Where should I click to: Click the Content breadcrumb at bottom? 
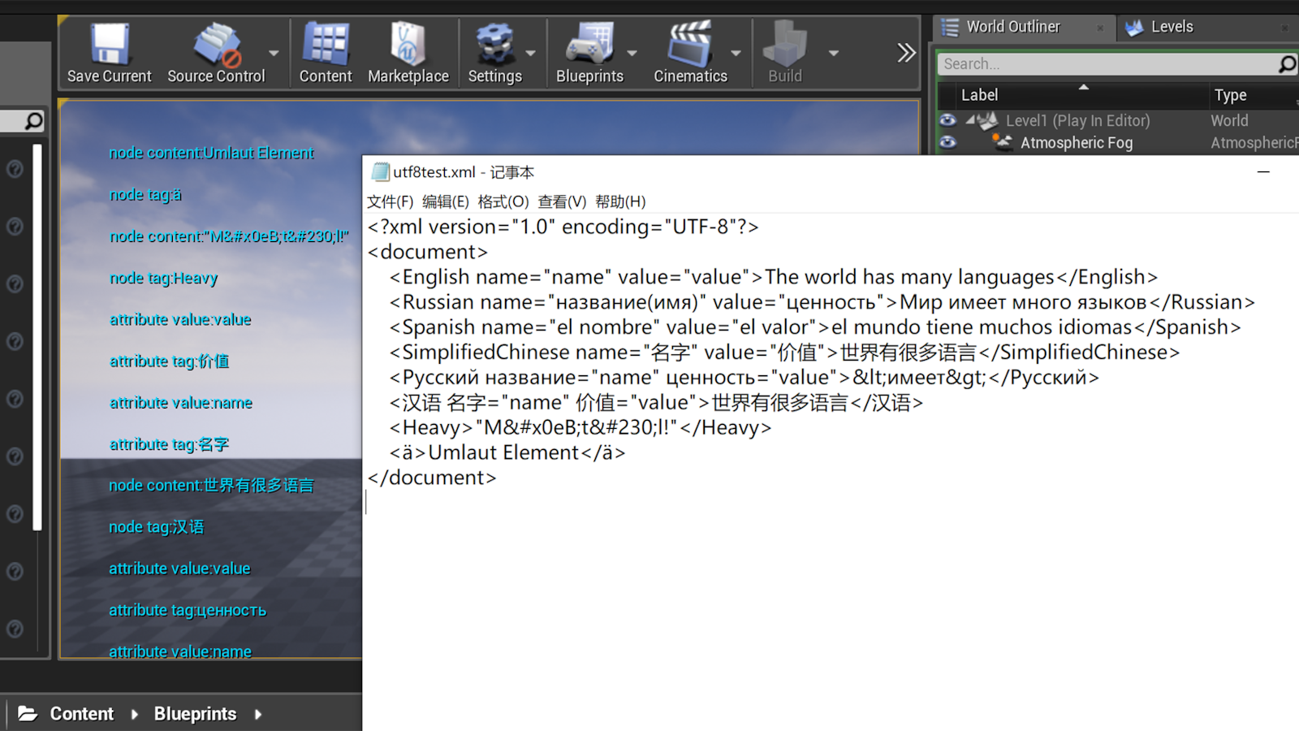tap(82, 713)
